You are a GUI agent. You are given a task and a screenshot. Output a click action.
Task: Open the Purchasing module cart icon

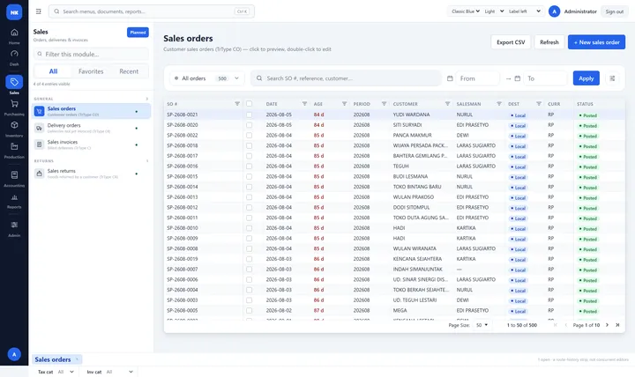(x=14, y=104)
